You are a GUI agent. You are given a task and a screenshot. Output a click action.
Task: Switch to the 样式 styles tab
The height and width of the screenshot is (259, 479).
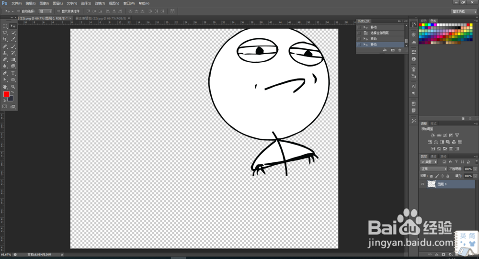(433, 124)
